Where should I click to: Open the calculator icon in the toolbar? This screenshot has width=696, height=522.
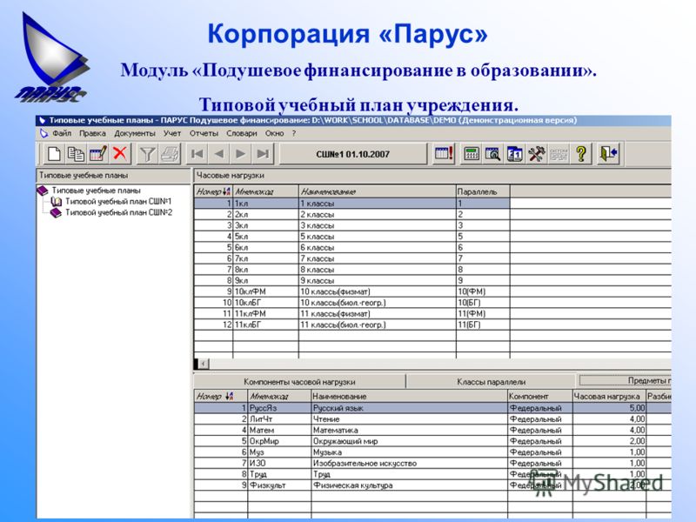[472, 154]
